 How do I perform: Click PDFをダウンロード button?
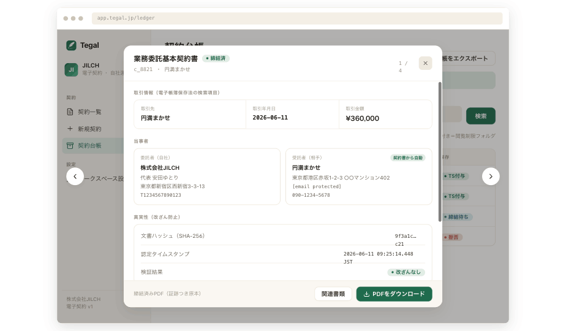pos(394,294)
